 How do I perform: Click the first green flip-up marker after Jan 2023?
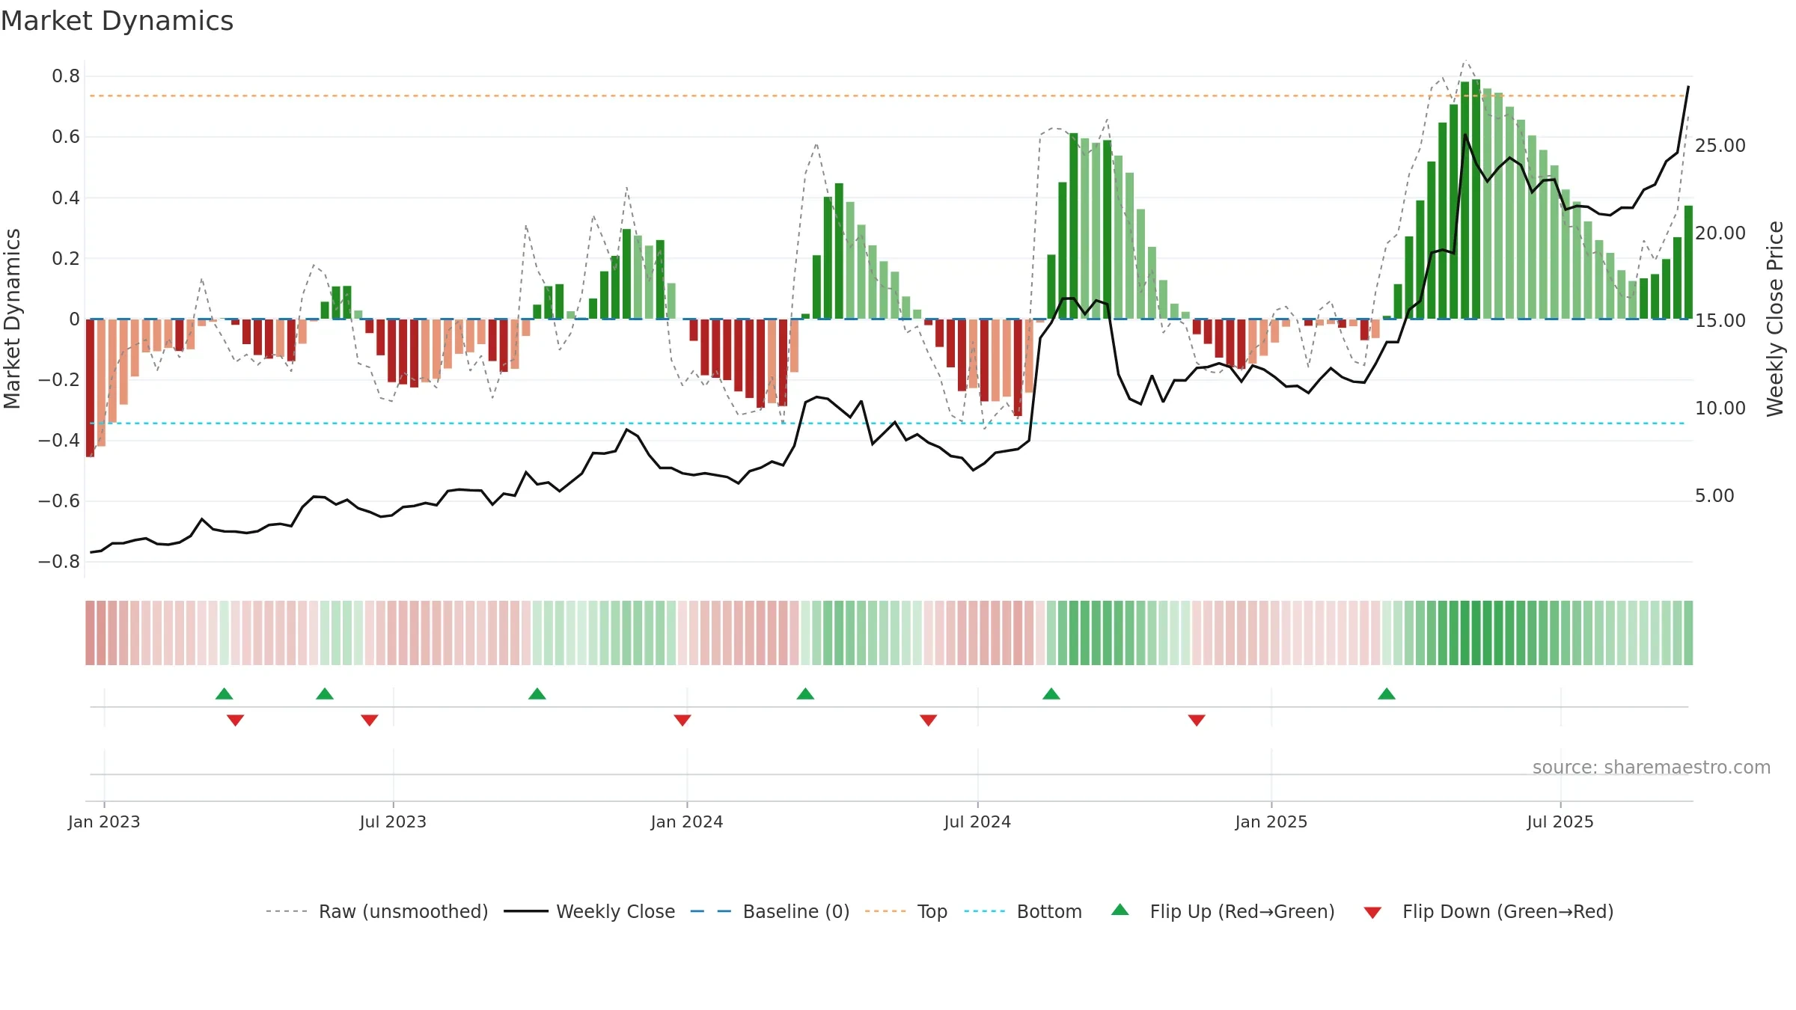click(x=224, y=694)
